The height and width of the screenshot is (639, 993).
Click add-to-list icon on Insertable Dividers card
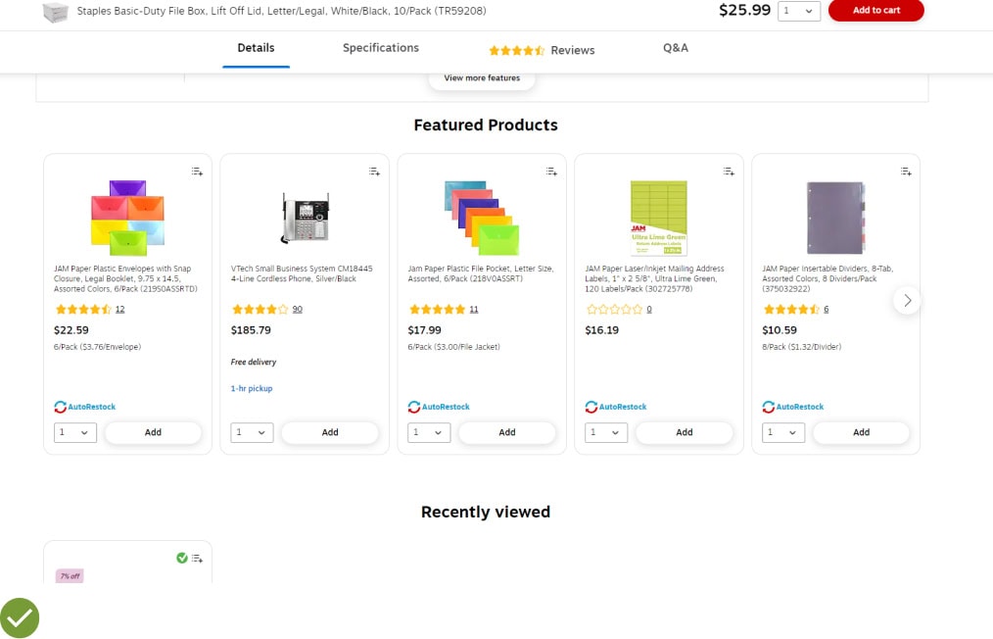906,172
